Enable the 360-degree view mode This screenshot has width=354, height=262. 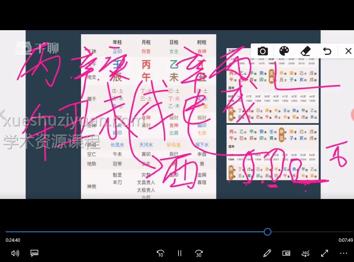pos(305,253)
